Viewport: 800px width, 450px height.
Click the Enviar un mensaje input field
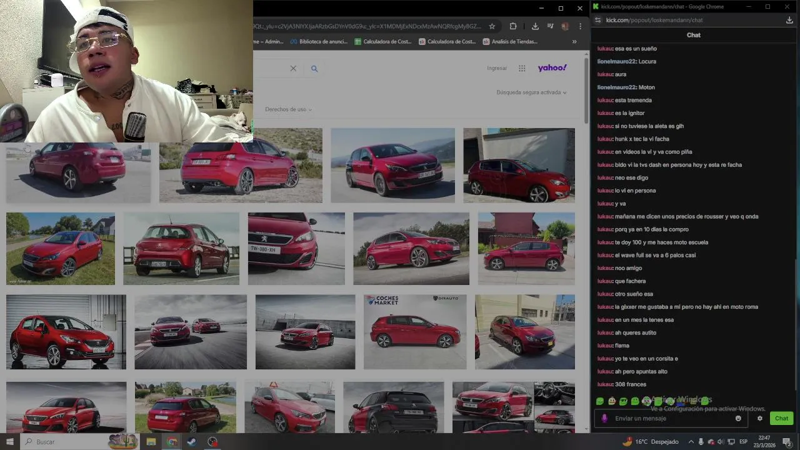(672, 418)
